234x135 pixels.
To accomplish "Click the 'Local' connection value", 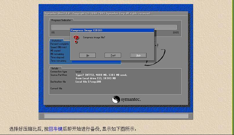I will [x=78, y=72].
